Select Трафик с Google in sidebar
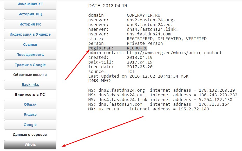The image size is (242, 151). click(30, 65)
